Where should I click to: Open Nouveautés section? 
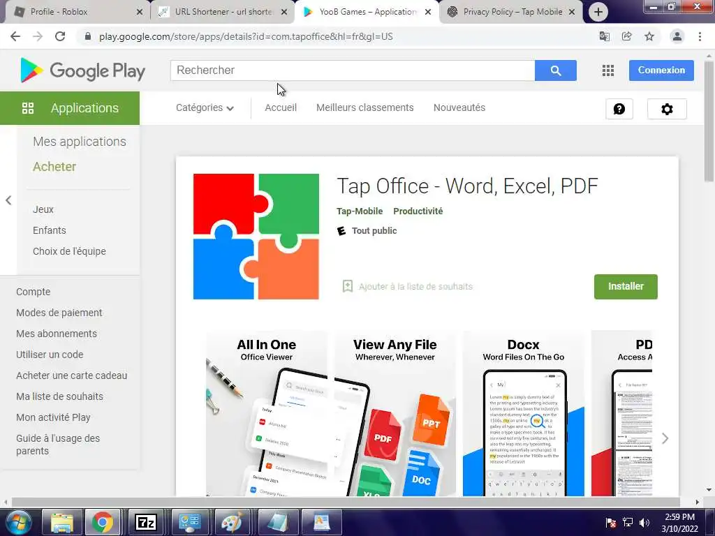(x=459, y=107)
